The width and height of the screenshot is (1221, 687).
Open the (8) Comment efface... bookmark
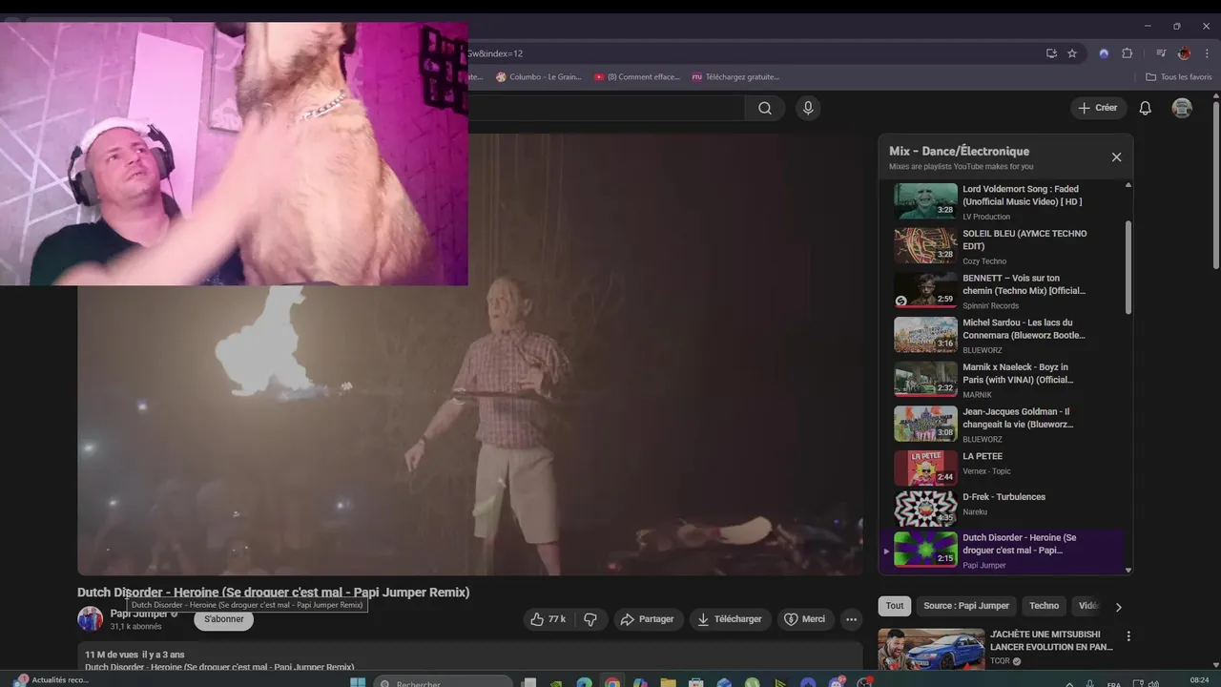tap(637, 77)
